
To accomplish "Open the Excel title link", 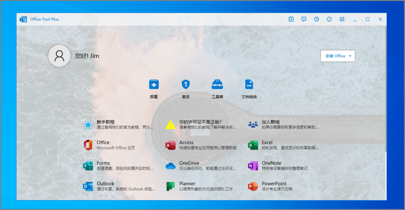I will coord(267,142).
